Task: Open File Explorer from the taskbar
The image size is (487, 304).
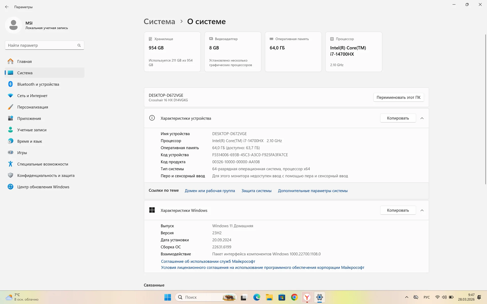Action: (269, 297)
